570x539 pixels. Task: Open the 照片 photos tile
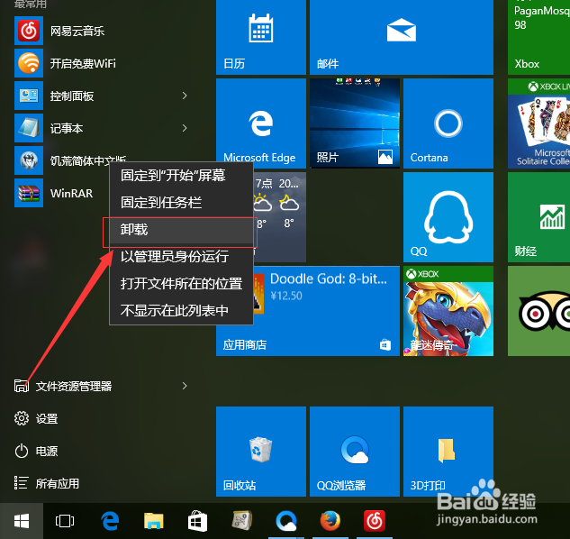click(x=355, y=123)
